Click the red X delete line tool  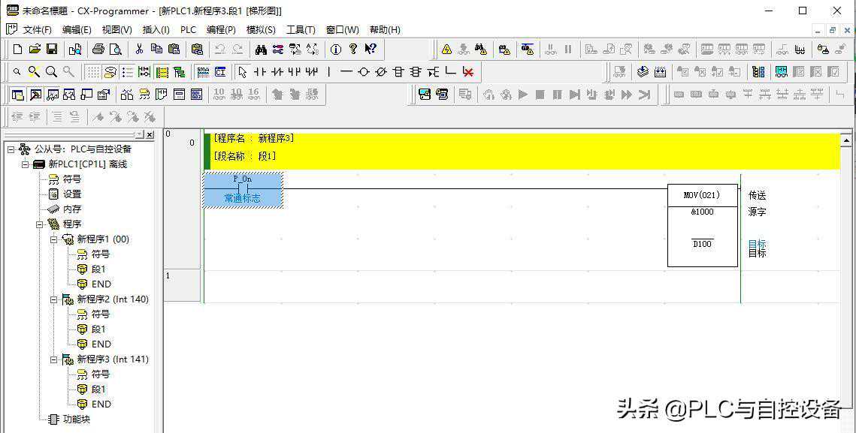(x=468, y=72)
